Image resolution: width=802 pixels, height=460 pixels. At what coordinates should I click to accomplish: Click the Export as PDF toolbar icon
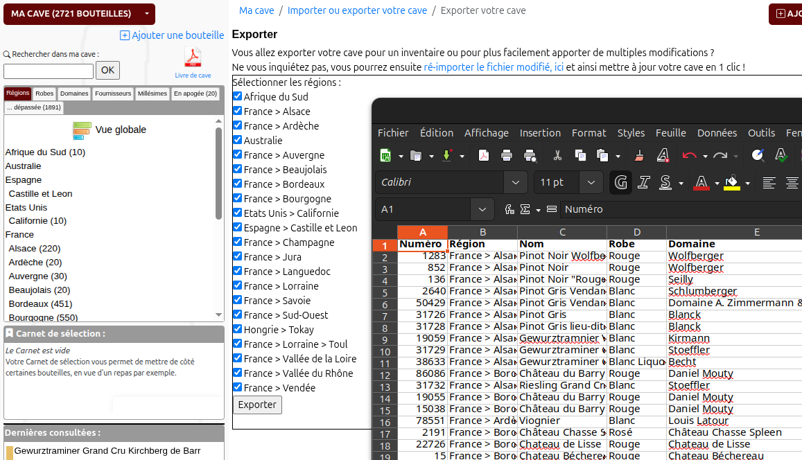click(483, 155)
